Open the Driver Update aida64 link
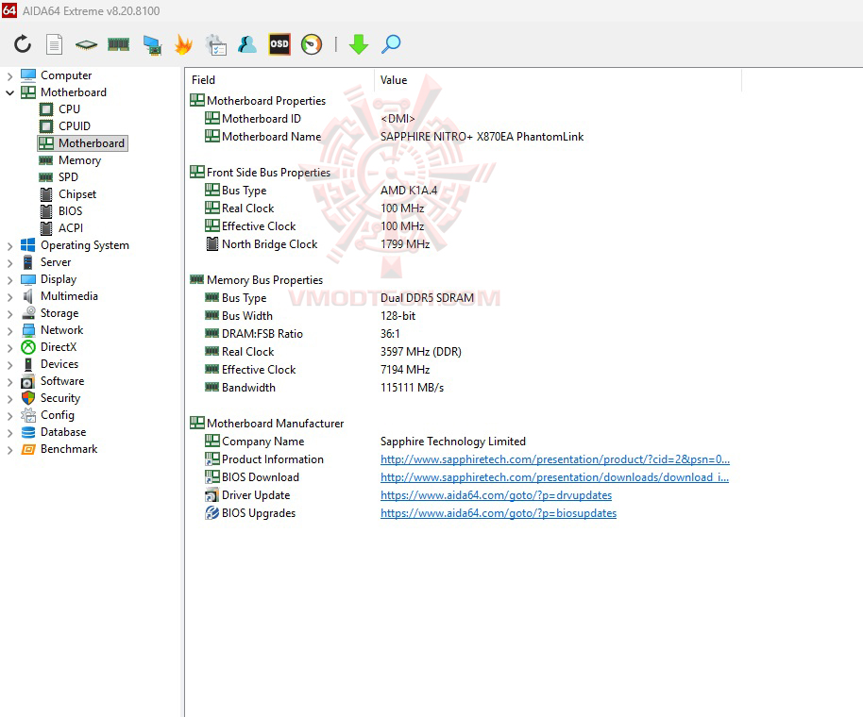The width and height of the screenshot is (863, 717). [496, 495]
